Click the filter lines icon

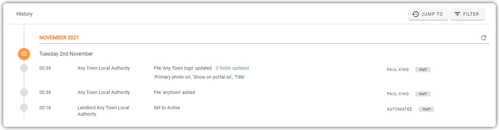click(x=457, y=14)
